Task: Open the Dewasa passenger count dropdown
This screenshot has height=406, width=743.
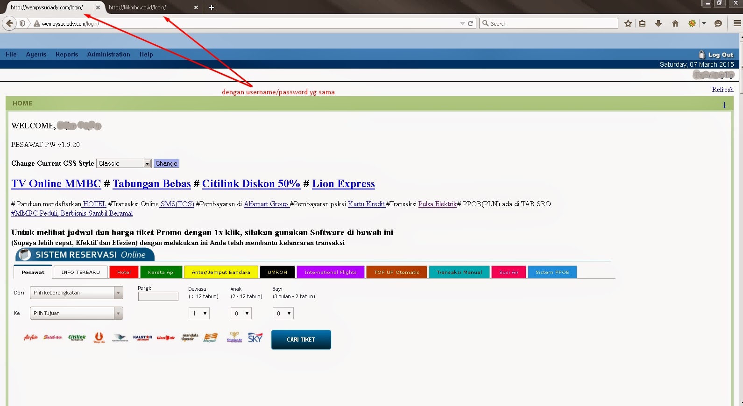Action: pyautogui.click(x=199, y=314)
